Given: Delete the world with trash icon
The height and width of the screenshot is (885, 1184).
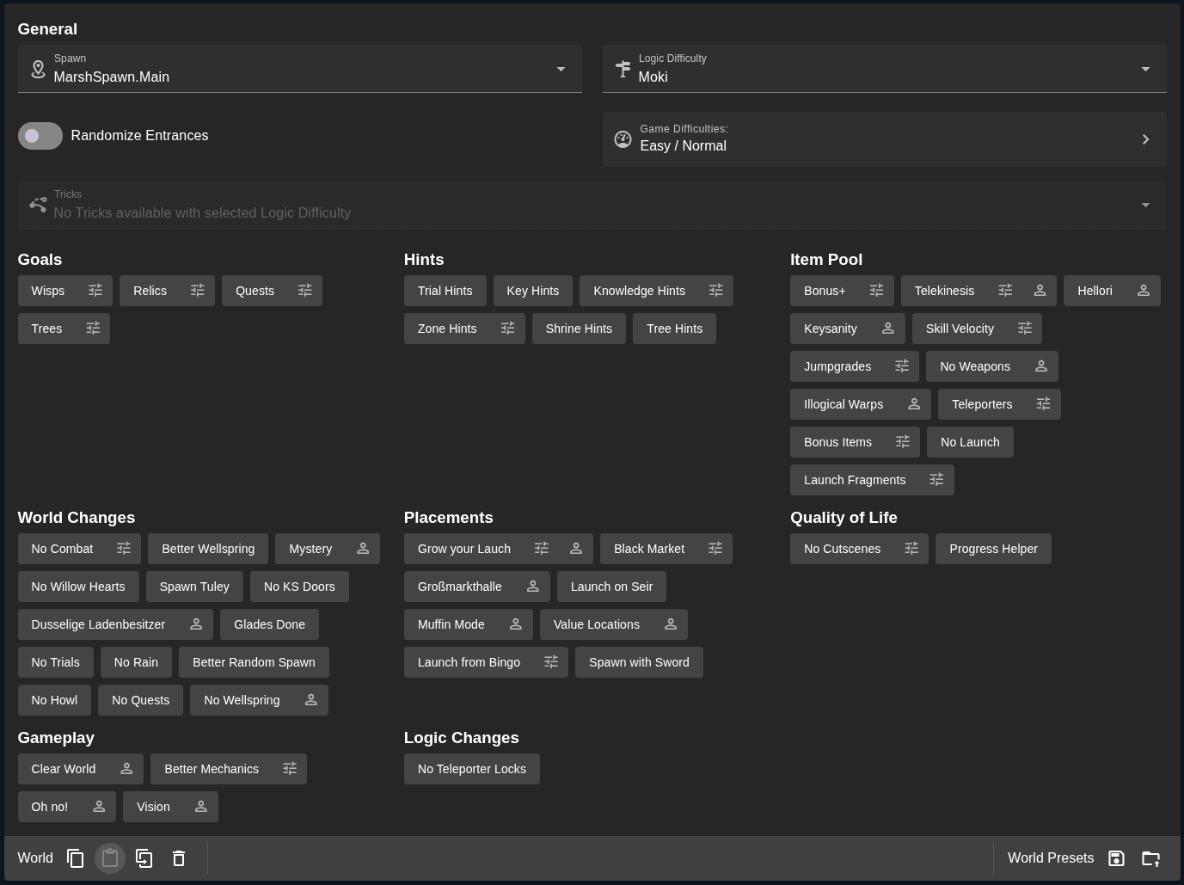Looking at the screenshot, I should click(179, 858).
